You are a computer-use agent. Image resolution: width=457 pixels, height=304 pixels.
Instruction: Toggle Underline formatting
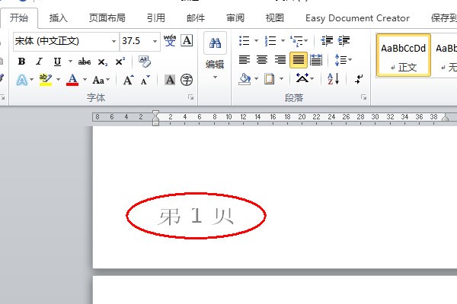tap(57, 62)
